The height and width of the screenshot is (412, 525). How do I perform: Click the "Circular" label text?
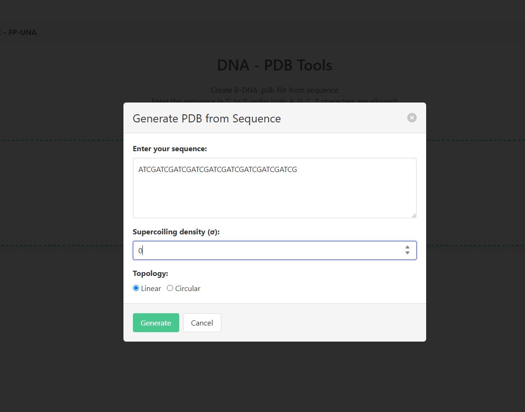click(x=188, y=289)
